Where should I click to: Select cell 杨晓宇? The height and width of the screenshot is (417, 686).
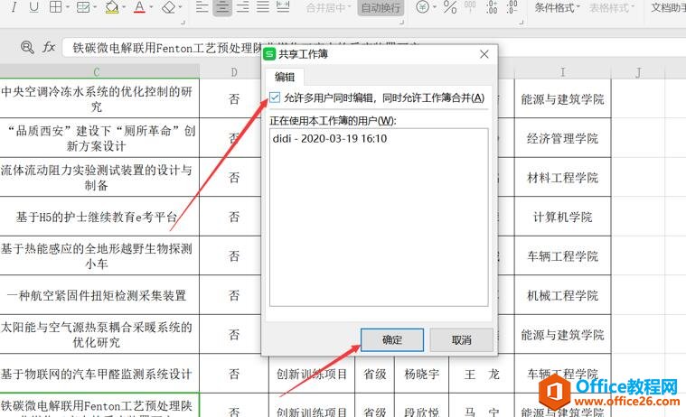(422, 375)
